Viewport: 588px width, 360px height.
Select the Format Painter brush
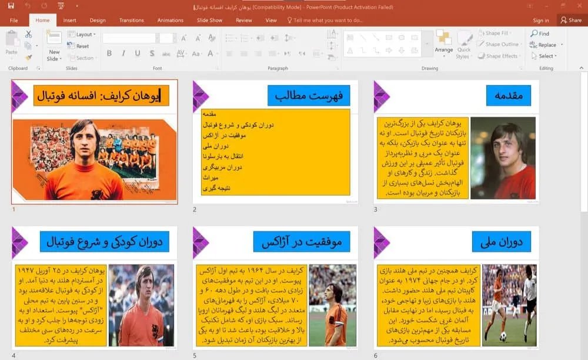pyautogui.click(x=28, y=58)
